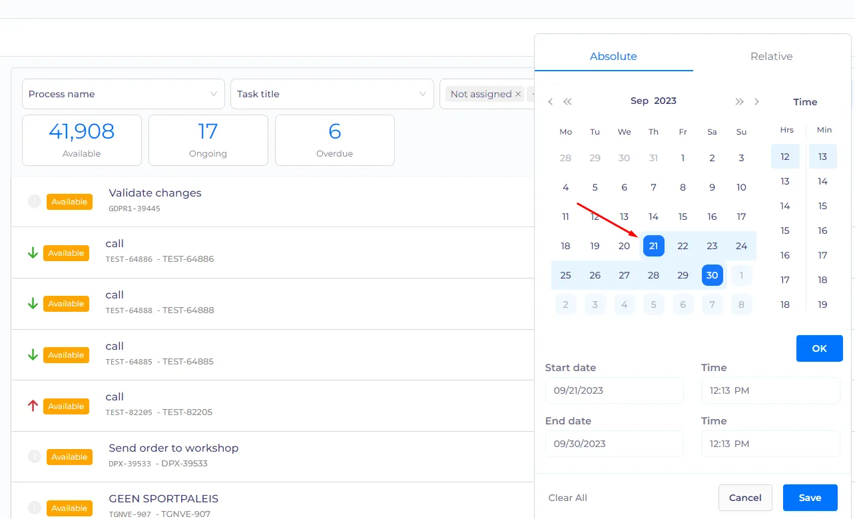Switch to the Relative tab
Image resolution: width=855 pixels, height=519 pixels.
[771, 57]
